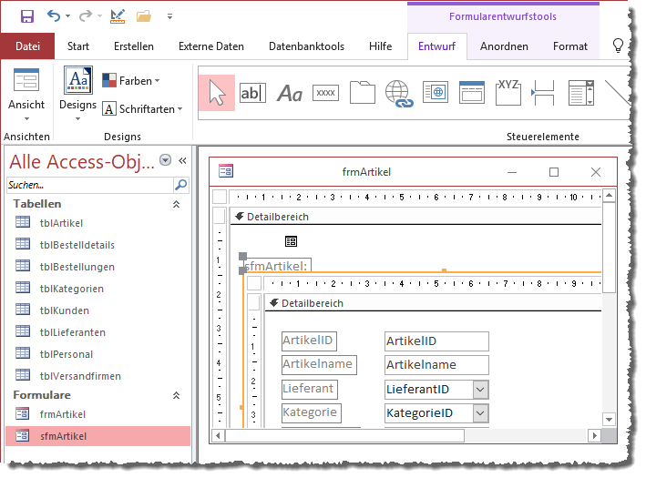Open the Schriftarten fonts dropdown
The image size is (646, 478).
142,109
